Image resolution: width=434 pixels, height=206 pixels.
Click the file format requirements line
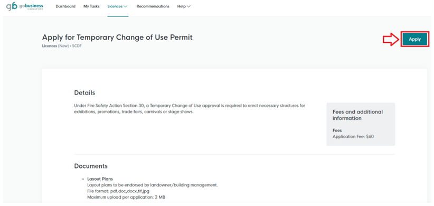pos(118,191)
